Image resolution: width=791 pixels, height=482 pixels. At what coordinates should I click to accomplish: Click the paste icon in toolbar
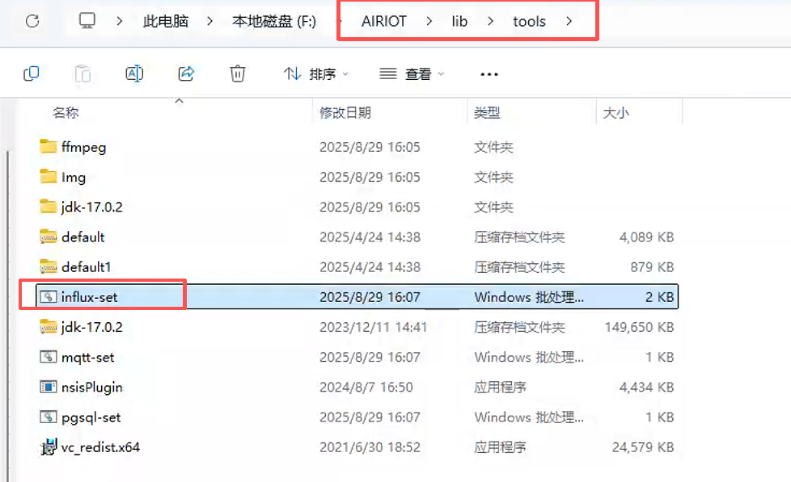pos(82,73)
